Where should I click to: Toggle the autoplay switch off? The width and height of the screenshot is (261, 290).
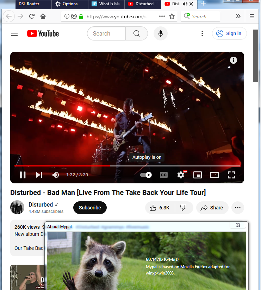coord(146,175)
